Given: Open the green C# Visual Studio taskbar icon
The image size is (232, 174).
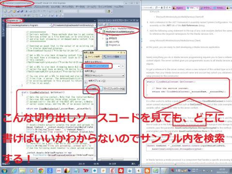Looking at the screenshot, I should [156, 171].
